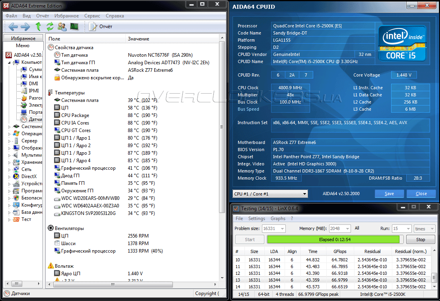Launch the system stability monitor icon
This screenshot has height=301, width=440.
74,27
